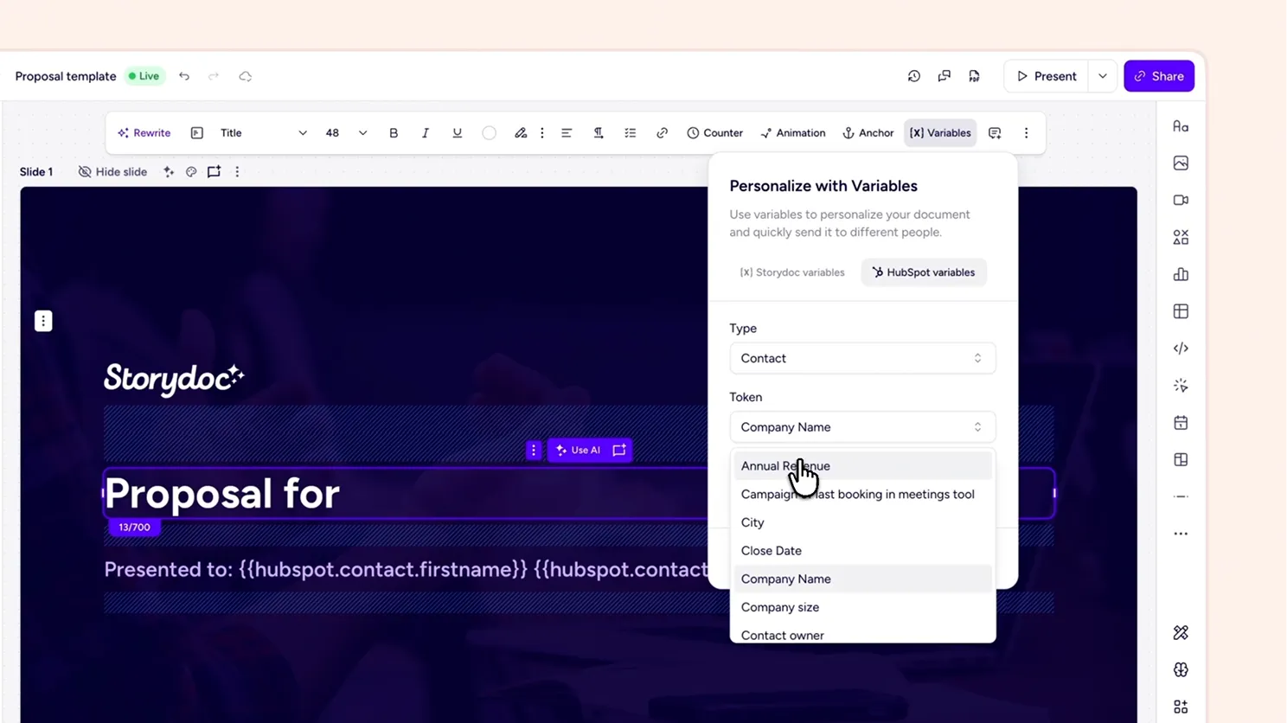Click the slide palette theme icon

click(191, 172)
